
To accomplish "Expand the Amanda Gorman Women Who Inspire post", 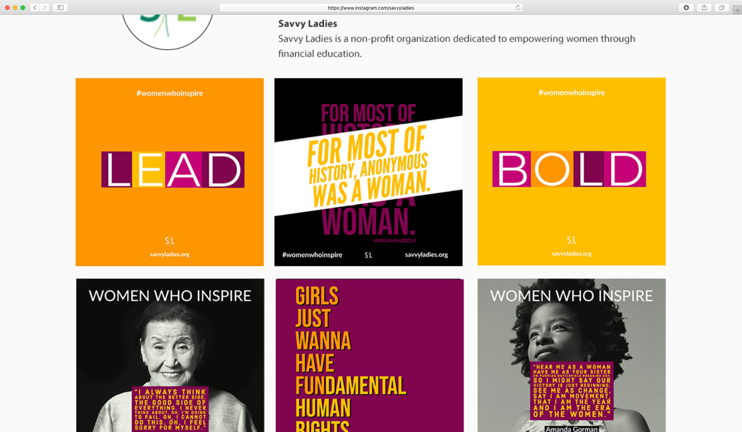I will pyautogui.click(x=571, y=355).
